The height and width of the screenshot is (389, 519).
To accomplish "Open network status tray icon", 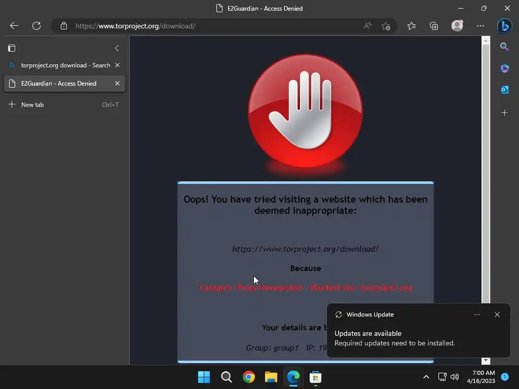I will [442, 377].
